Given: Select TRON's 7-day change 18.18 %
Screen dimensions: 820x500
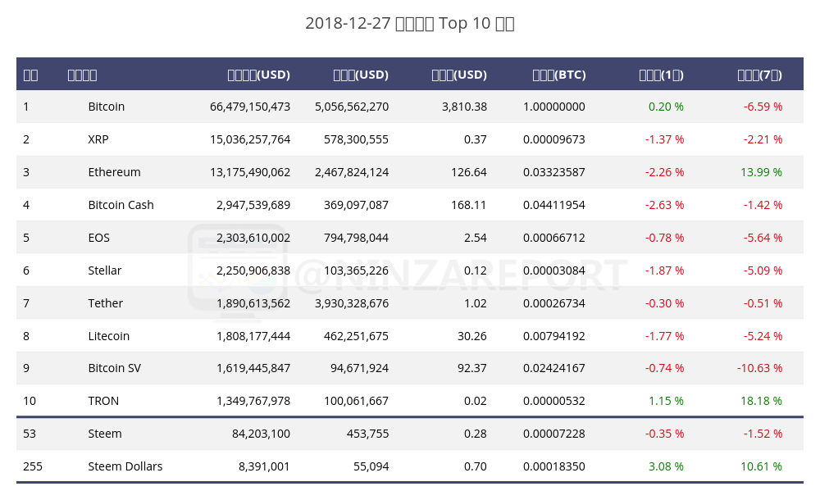Looking at the screenshot, I should click(x=762, y=401).
